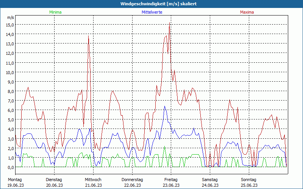Image resolution: width=303 pixels, height=189 pixels.
Task: Click the 1,0 y-axis value
Action: click(x=11, y=158)
